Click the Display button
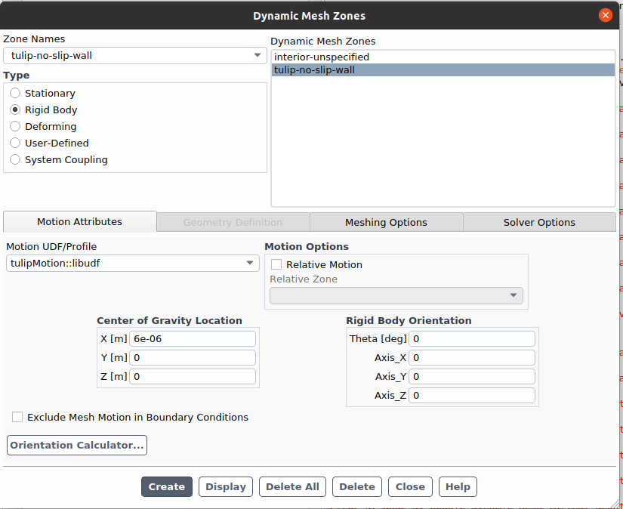 [x=226, y=487]
